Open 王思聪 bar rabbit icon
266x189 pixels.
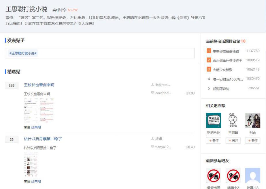point(233,120)
